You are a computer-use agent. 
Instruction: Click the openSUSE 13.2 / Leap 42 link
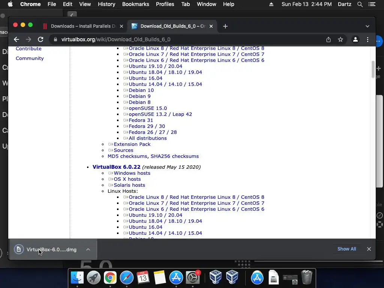[x=160, y=114]
